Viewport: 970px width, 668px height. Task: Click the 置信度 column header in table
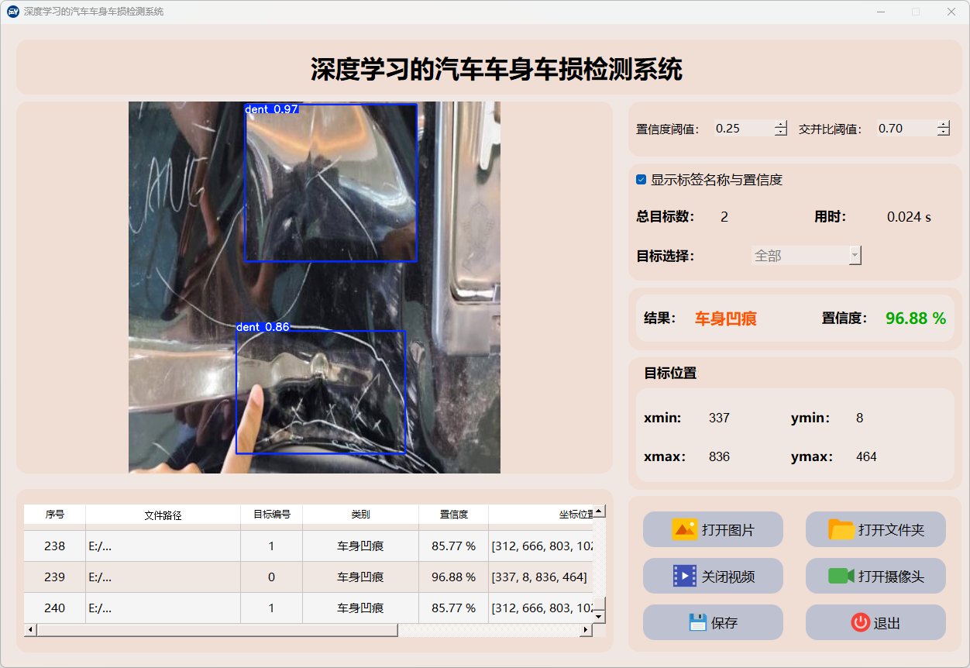click(453, 515)
